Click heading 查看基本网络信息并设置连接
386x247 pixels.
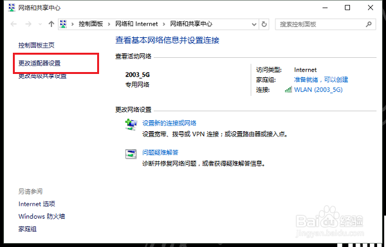pos(167,40)
